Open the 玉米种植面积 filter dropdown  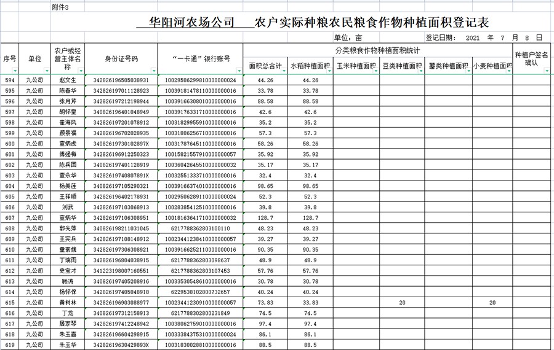coord(375,71)
